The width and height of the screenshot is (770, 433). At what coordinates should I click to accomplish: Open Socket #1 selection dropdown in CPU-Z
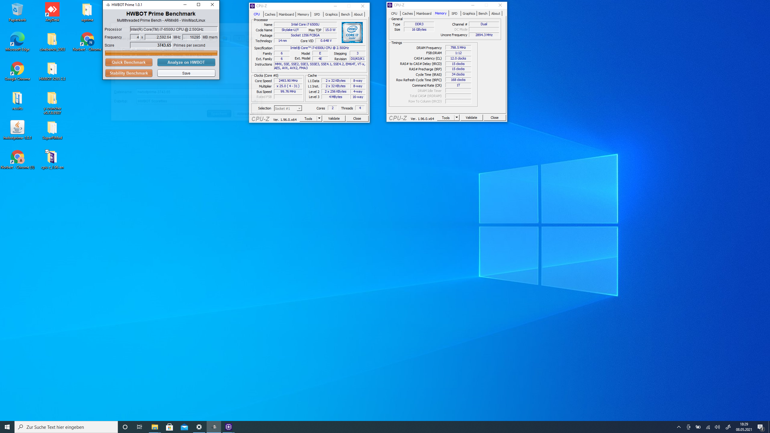point(288,108)
